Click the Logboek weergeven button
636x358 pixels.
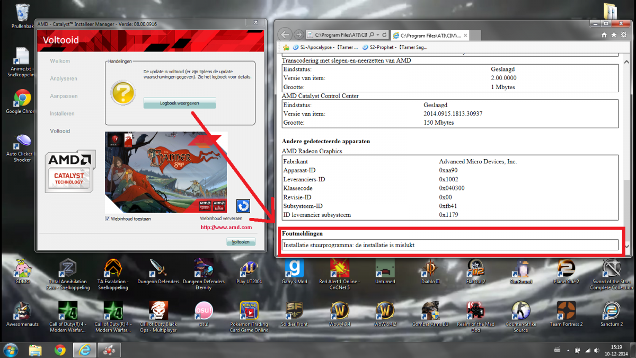click(x=180, y=103)
